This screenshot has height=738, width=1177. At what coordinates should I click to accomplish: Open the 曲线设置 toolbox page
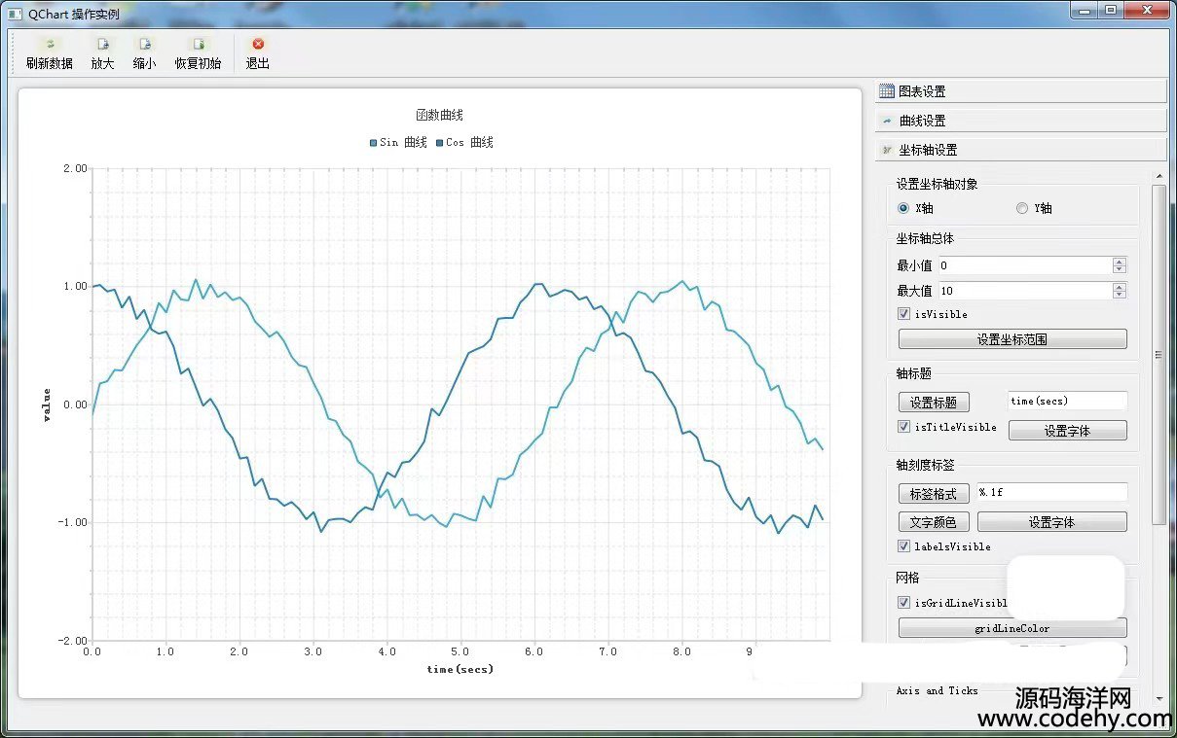click(x=1021, y=121)
